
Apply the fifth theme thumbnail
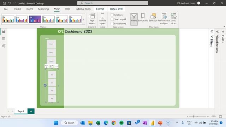[62, 19]
